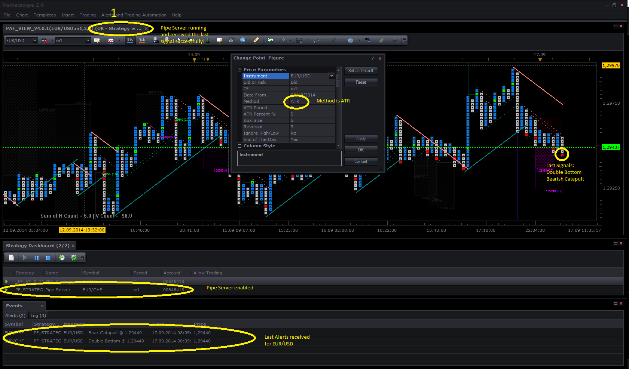Pause the strategy in Strategy Dashboard

pyautogui.click(x=36, y=258)
